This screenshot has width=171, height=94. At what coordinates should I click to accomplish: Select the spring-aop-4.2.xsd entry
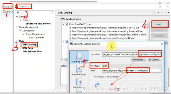pyautogui.click(x=106, y=28)
